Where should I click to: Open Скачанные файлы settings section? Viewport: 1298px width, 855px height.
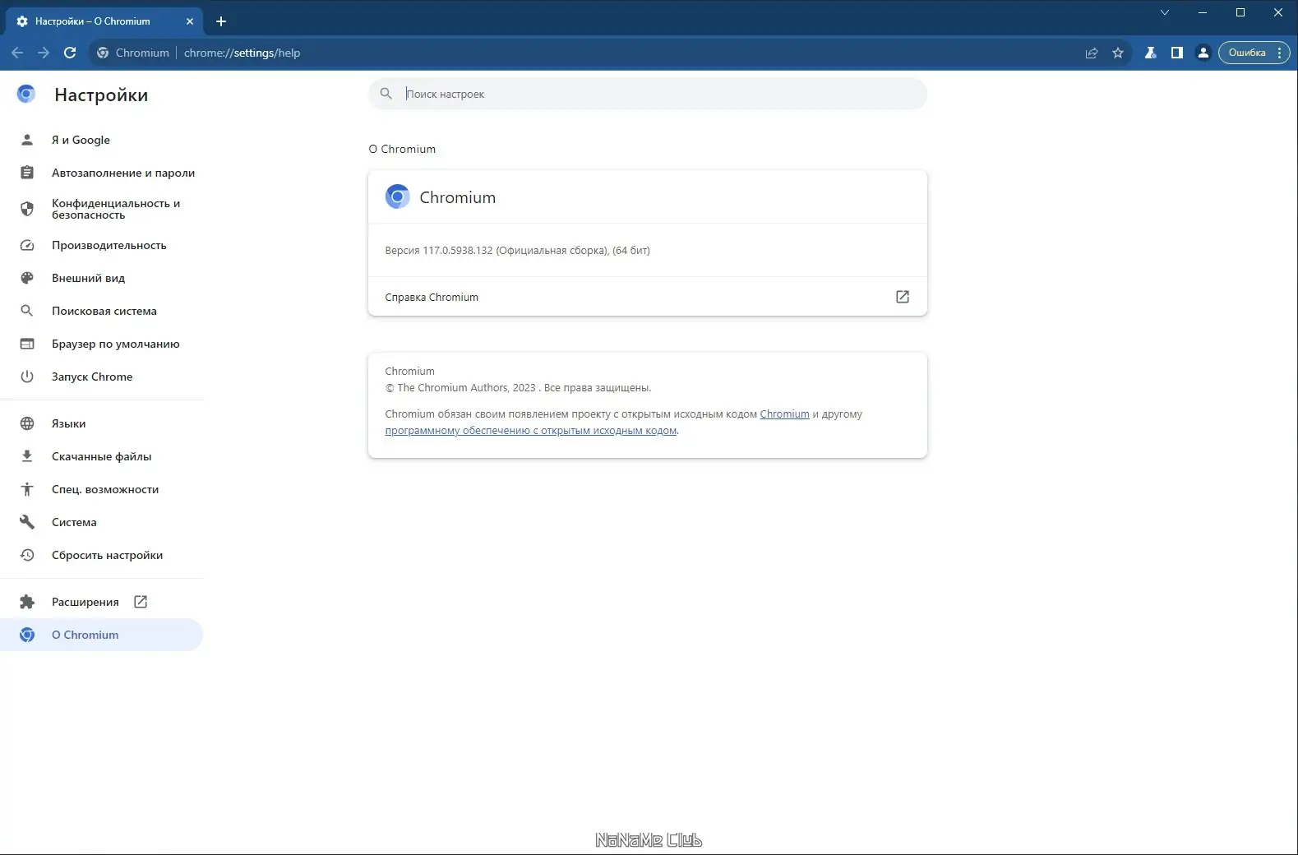tap(102, 456)
